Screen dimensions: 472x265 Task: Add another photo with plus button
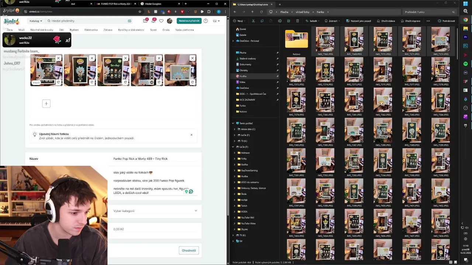pos(46,103)
